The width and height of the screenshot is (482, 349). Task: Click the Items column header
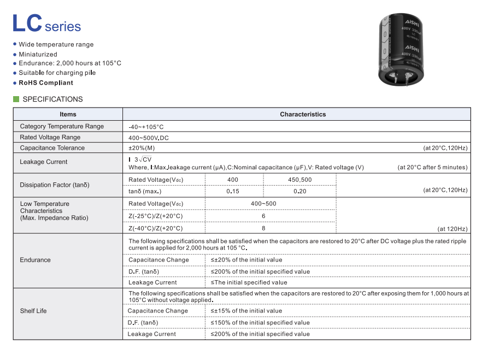click(x=68, y=114)
